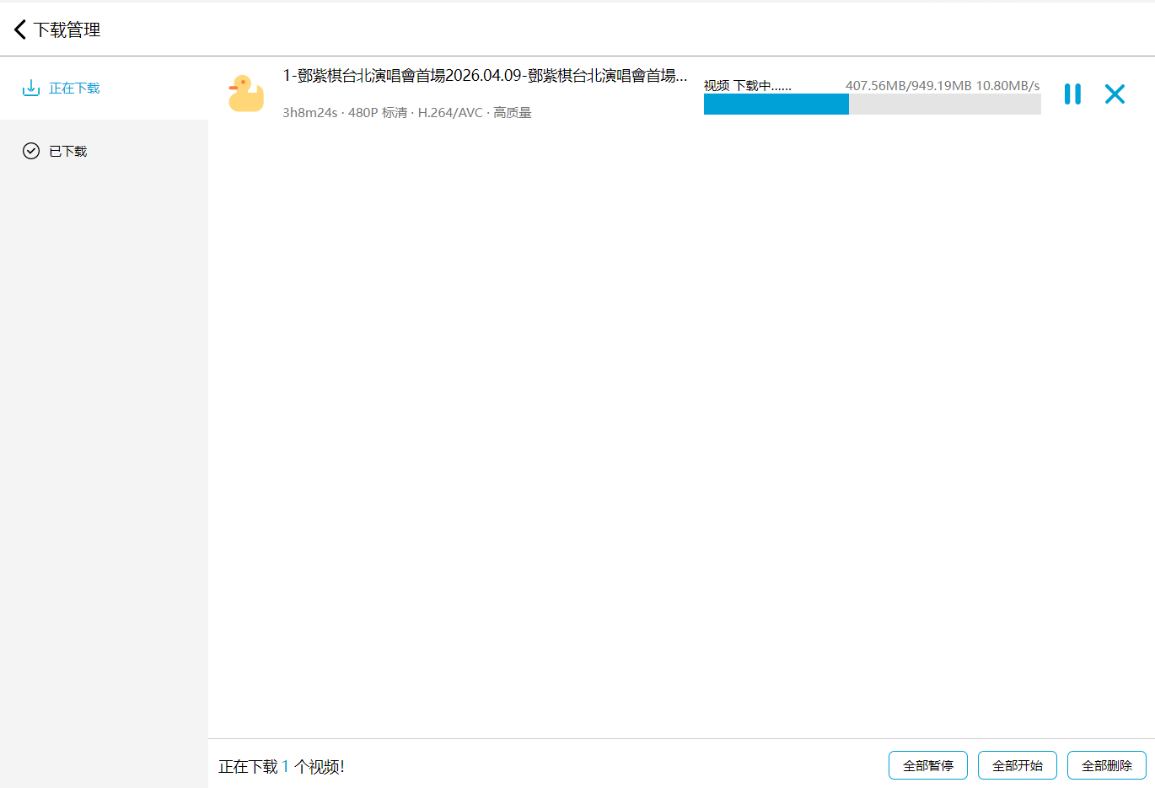Click the 480P 标清 H.264/AVC info line

[406, 113]
